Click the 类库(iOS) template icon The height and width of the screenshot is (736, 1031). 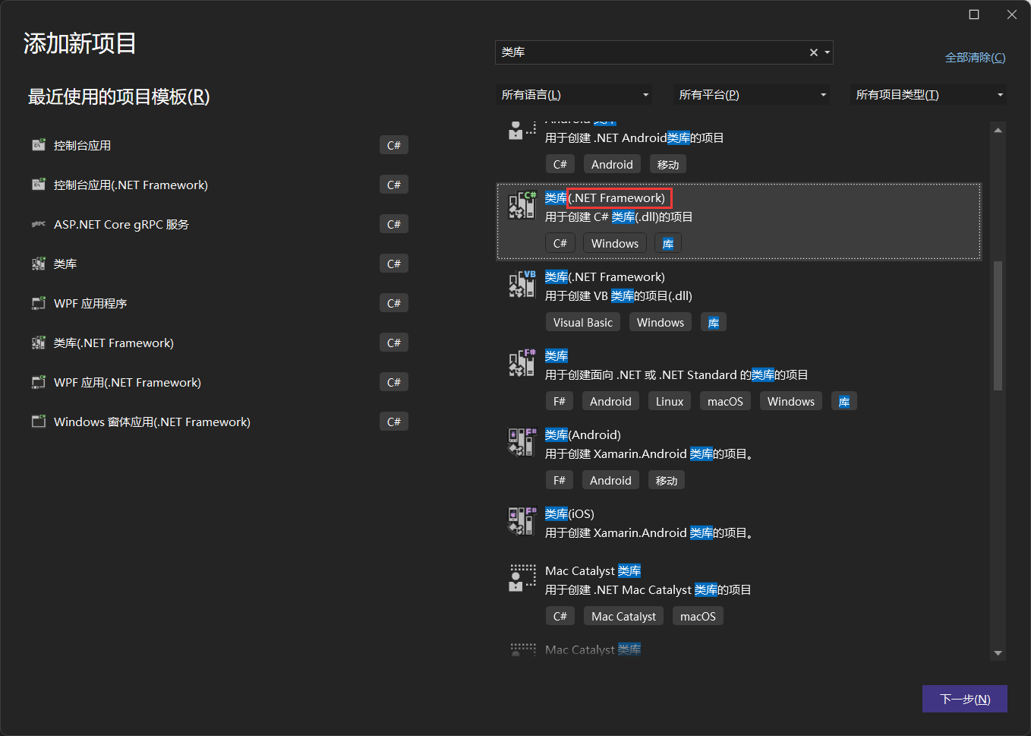[x=522, y=522]
